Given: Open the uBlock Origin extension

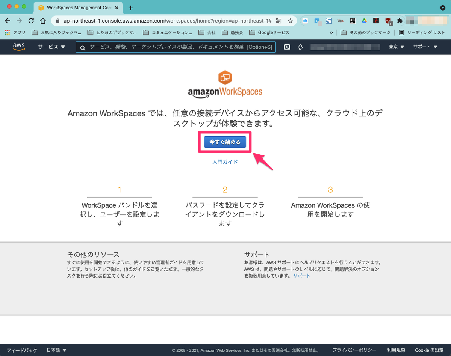Looking at the screenshot, I should pos(389,21).
